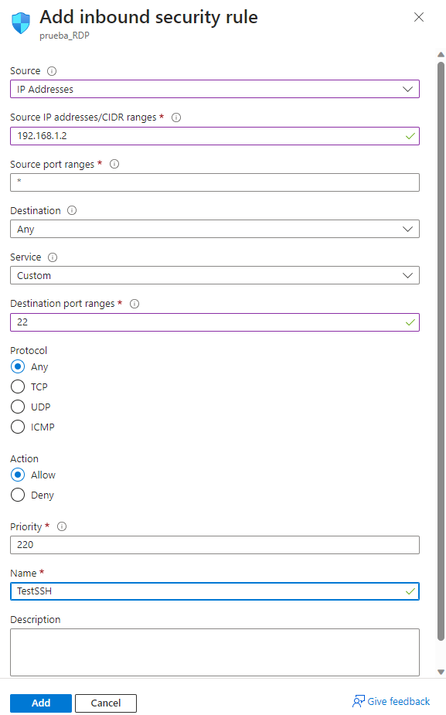The image size is (446, 715).
Task: Expand the Destination dropdown set to Any
Action: coord(215,229)
